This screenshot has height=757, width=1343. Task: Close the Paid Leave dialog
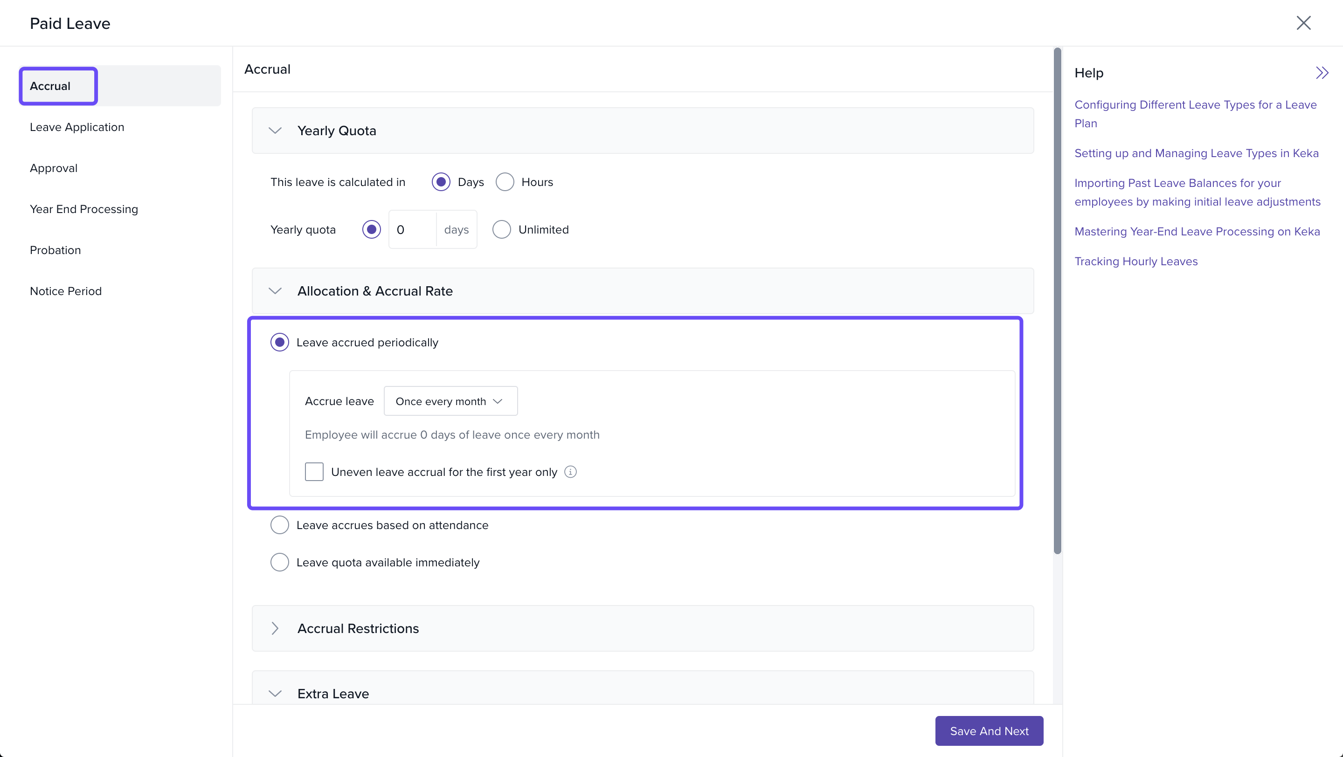[1303, 23]
